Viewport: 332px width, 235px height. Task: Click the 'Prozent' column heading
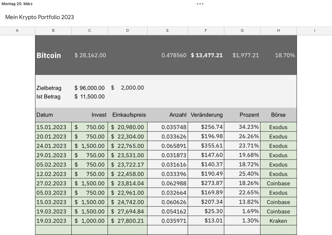pos(242,115)
